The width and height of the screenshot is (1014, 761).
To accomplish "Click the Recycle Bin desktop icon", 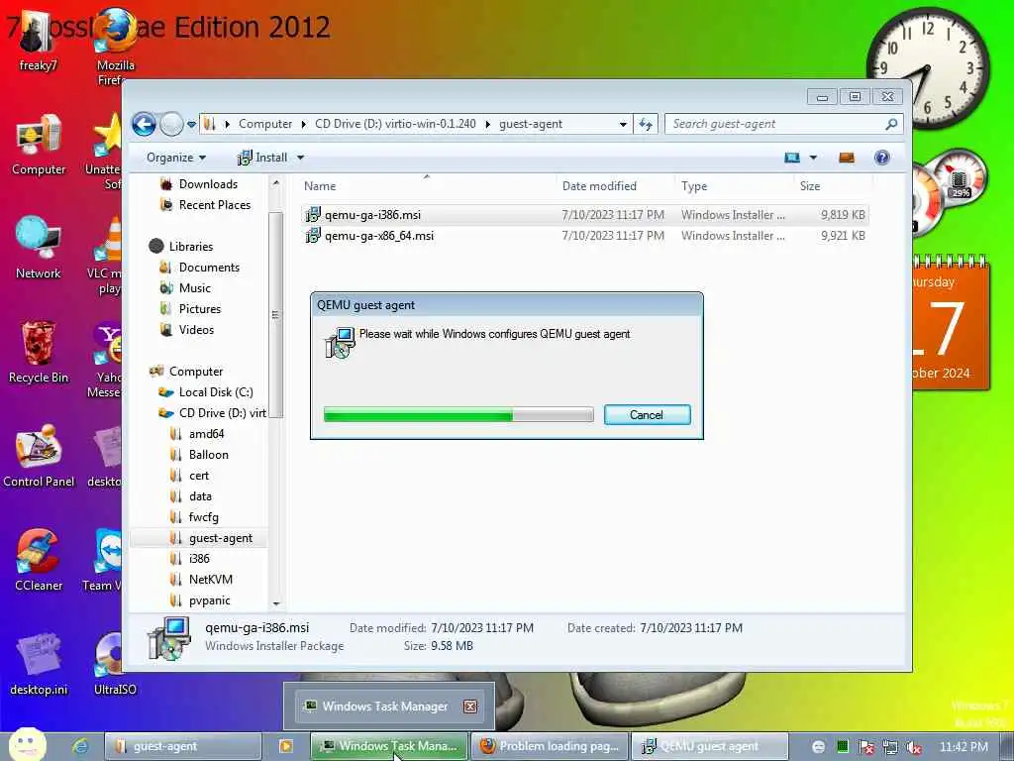I will (x=39, y=352).
